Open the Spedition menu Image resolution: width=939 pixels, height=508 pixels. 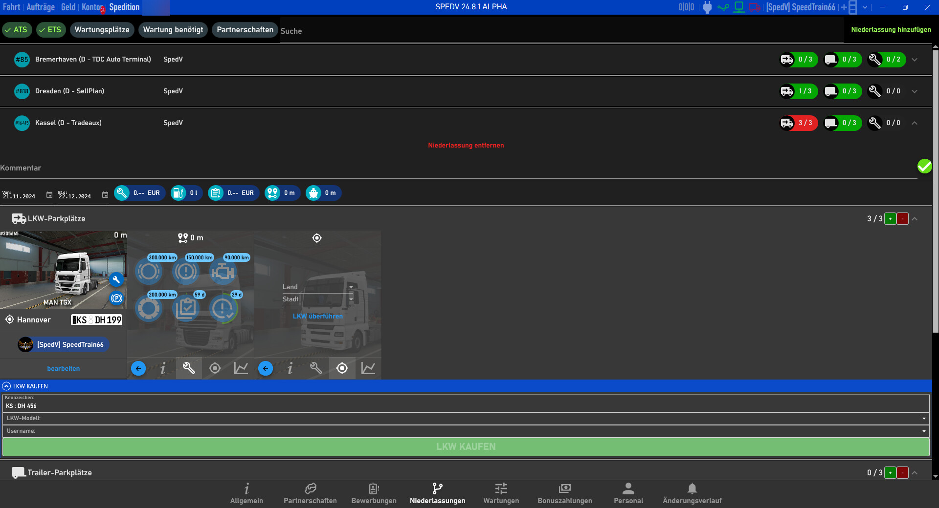124,7
